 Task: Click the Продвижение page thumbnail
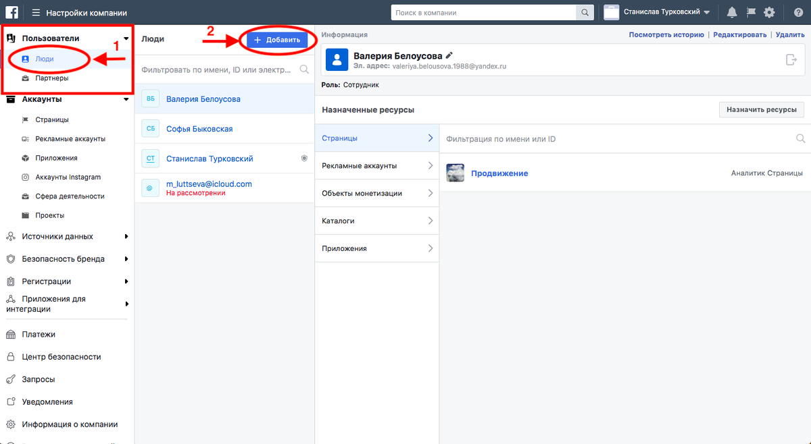tap(455, 173)
